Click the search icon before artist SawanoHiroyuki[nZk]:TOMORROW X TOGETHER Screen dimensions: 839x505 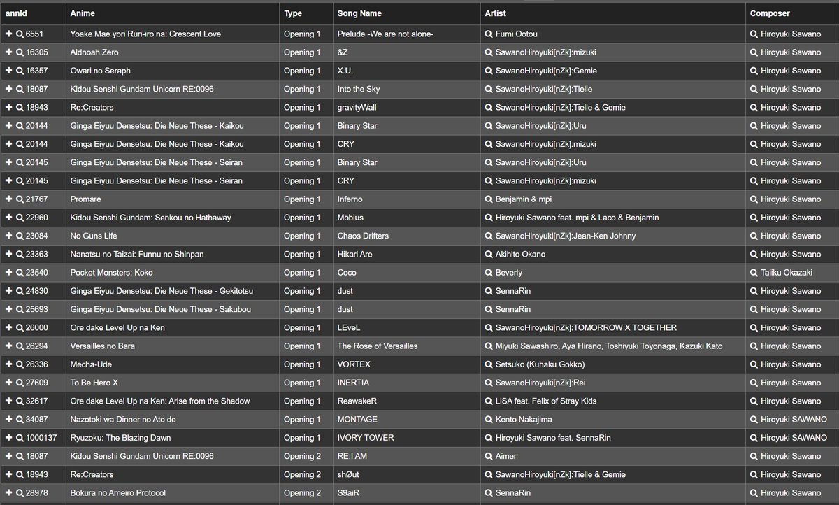tap(488, 327)
